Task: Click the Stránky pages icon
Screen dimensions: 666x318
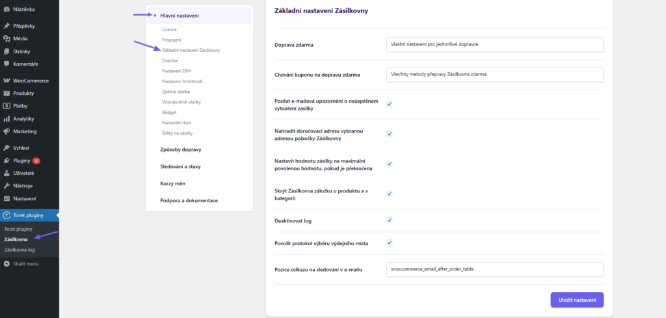Action: tap(7, 51)
